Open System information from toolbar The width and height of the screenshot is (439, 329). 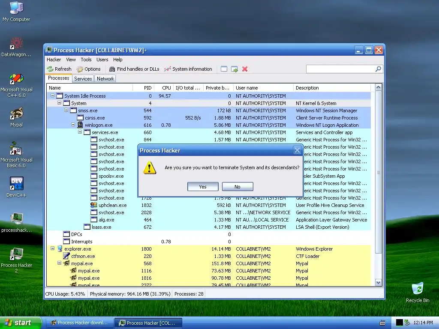point(188,69)
